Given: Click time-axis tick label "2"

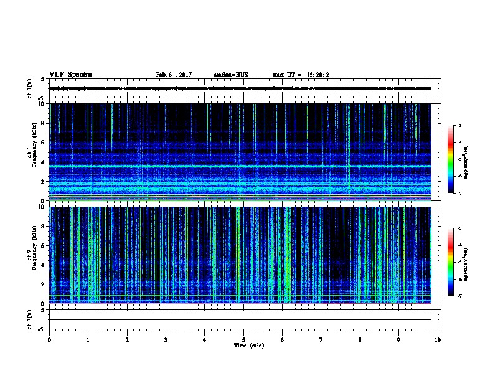Looking at the screenshot, I should [127, 340].
